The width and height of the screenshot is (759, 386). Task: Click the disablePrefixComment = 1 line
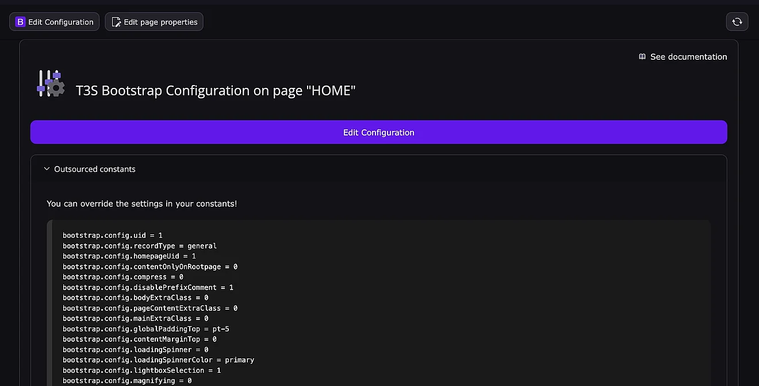pyautogui.click(x=148, y=287)
